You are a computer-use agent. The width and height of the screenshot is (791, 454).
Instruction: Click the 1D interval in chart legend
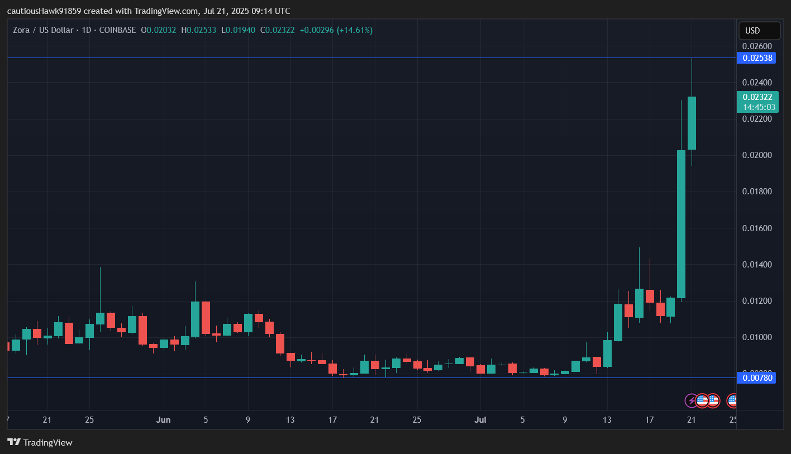(86, 30)
